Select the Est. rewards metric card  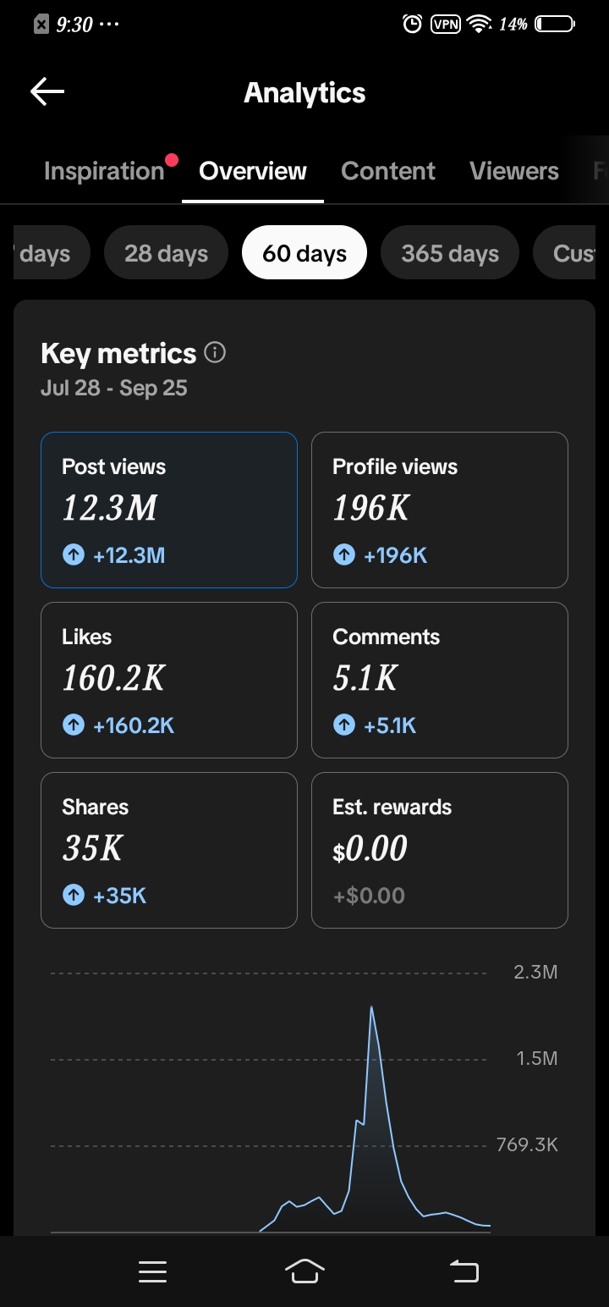pos(440,850)
